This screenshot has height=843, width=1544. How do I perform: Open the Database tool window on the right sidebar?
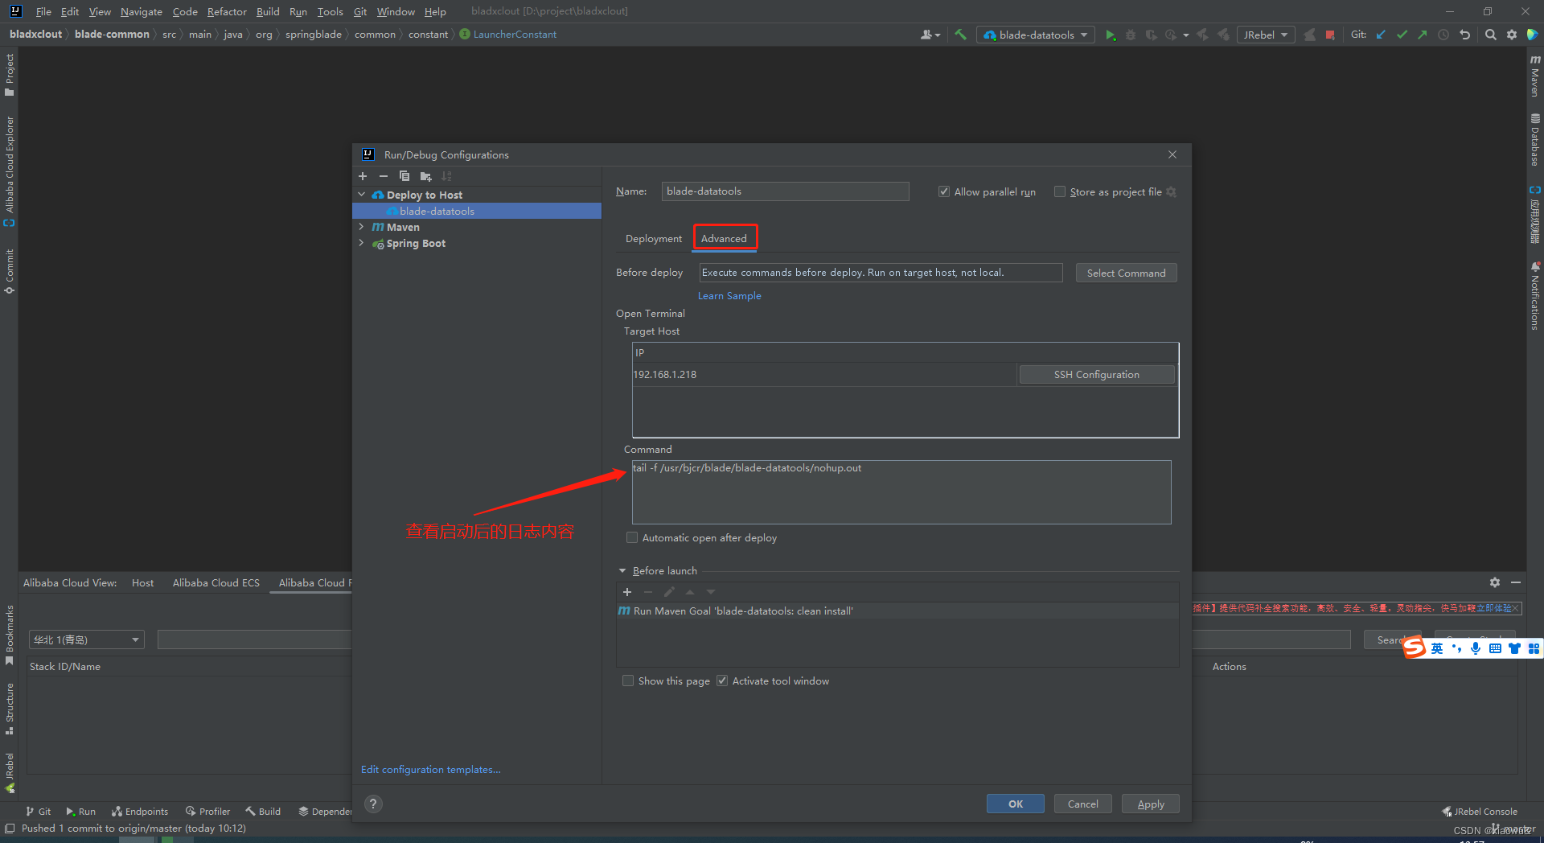[1535, 139]
